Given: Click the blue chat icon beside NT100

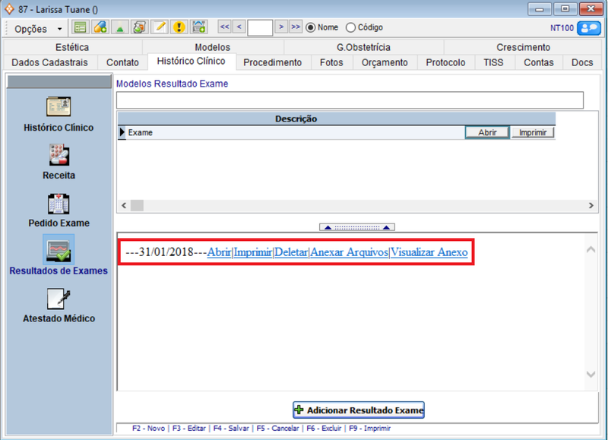Looking at the screenshot, I should pos(588,28).
